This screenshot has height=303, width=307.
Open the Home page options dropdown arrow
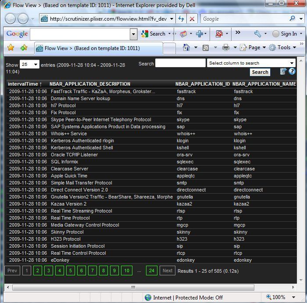(x=196, y=47)
